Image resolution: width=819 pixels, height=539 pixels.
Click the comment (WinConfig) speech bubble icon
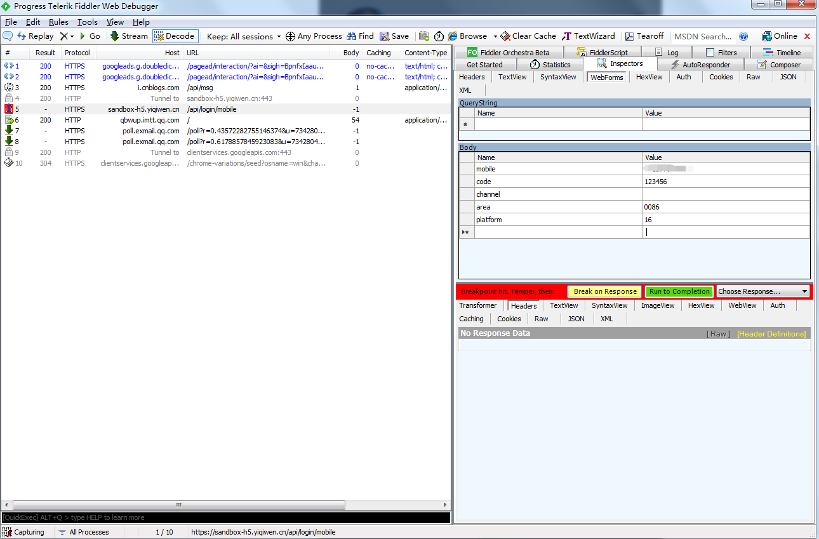tap(8, 36)
